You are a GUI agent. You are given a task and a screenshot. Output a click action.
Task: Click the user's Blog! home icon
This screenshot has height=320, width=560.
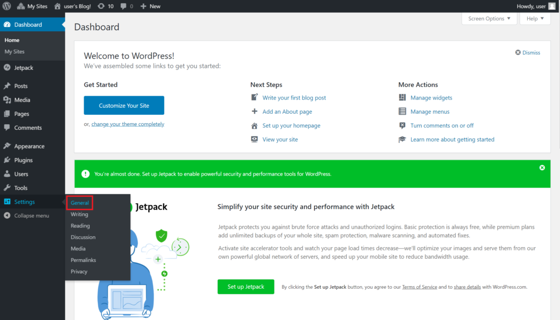[57, 6]
